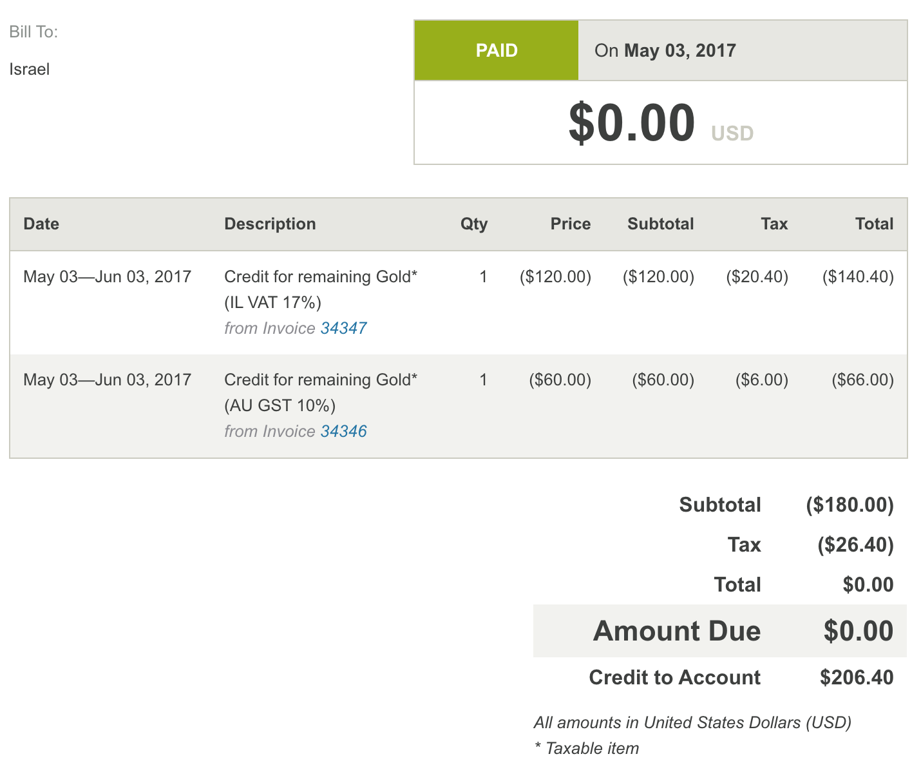921x772 pixels.
Task: Click the Description column header
Action: click(270, 224)
